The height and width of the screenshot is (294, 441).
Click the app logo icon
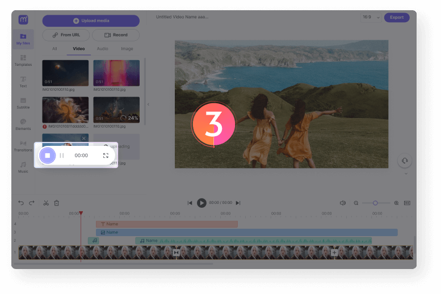(23, 19)
